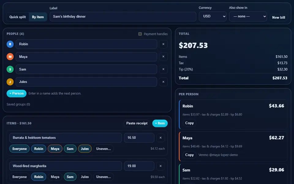Remove Sam with the × icon

point(163,69)
